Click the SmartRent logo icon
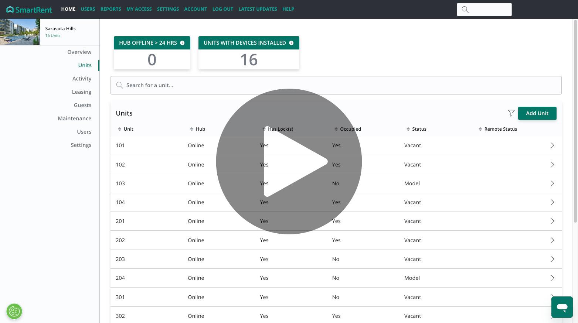 coord(10,9)
